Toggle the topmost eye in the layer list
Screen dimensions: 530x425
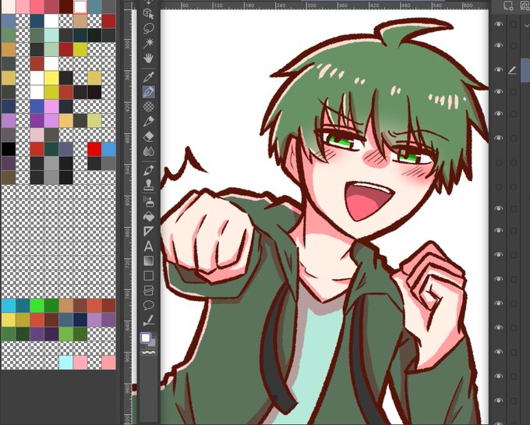[498, 24]
